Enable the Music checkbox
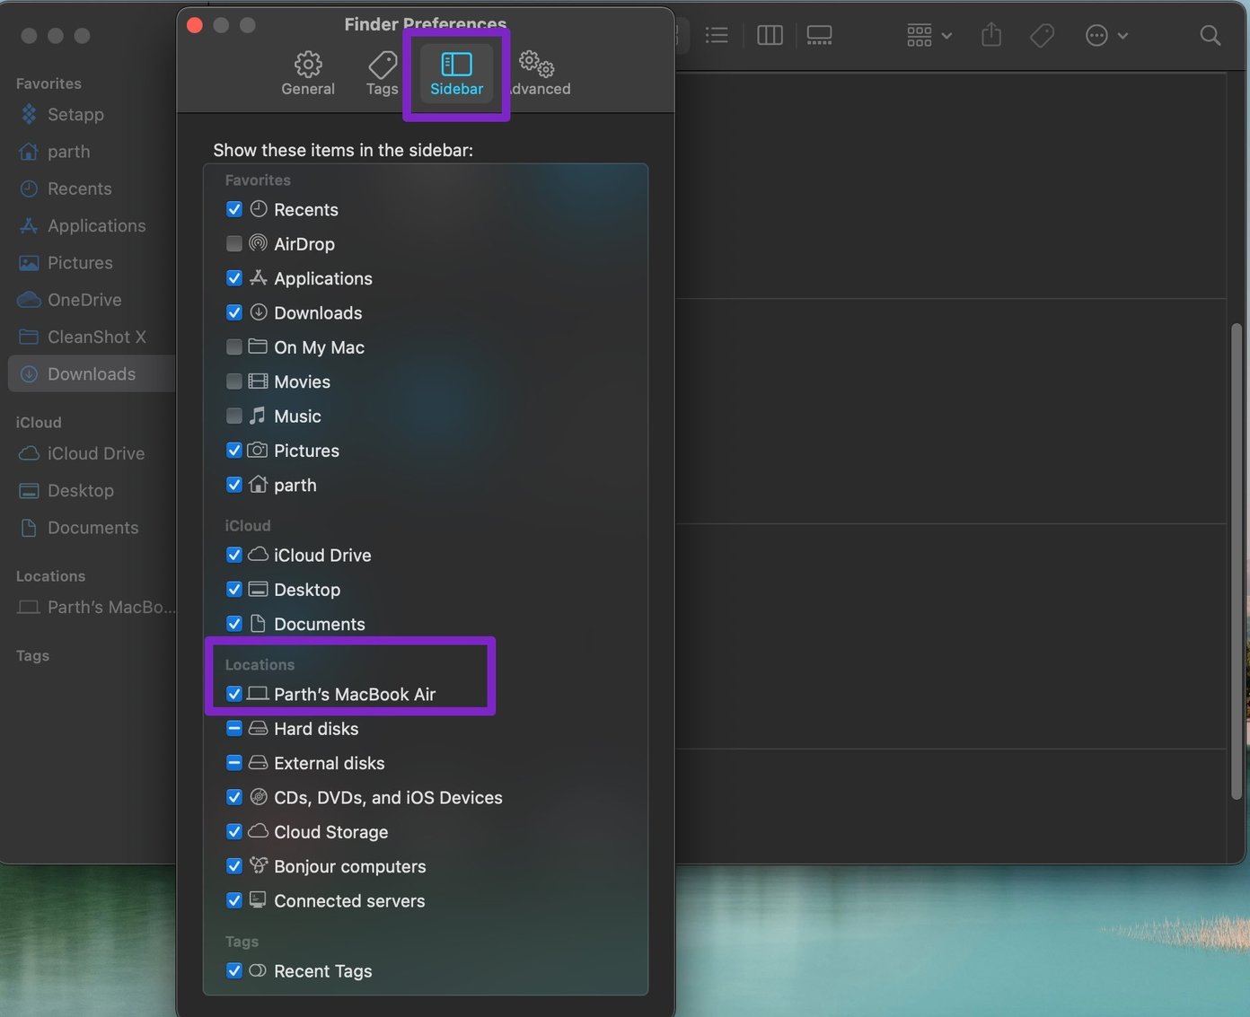The image size is (1250, 1017). (234, 416)
